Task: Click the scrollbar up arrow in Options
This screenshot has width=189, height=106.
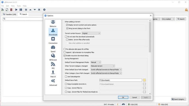Action: click(150, 21)
